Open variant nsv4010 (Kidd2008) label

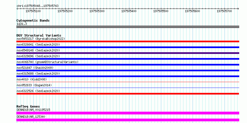click(x=32, y=79)
